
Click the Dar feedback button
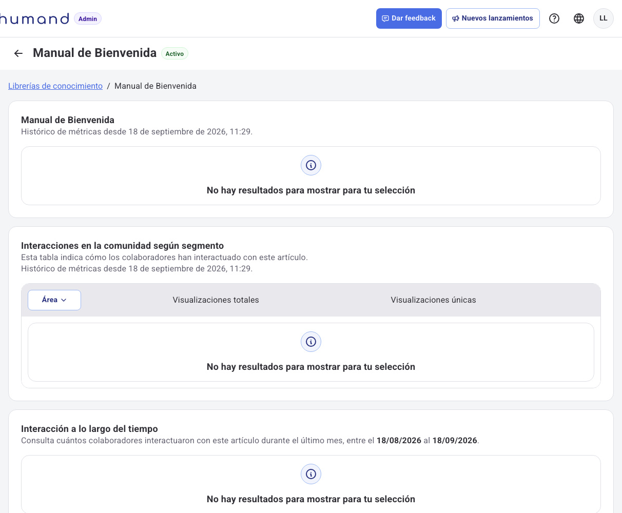coord(409,18)
